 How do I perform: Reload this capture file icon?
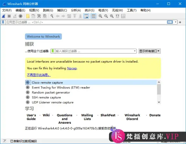(x=45, y=16)
